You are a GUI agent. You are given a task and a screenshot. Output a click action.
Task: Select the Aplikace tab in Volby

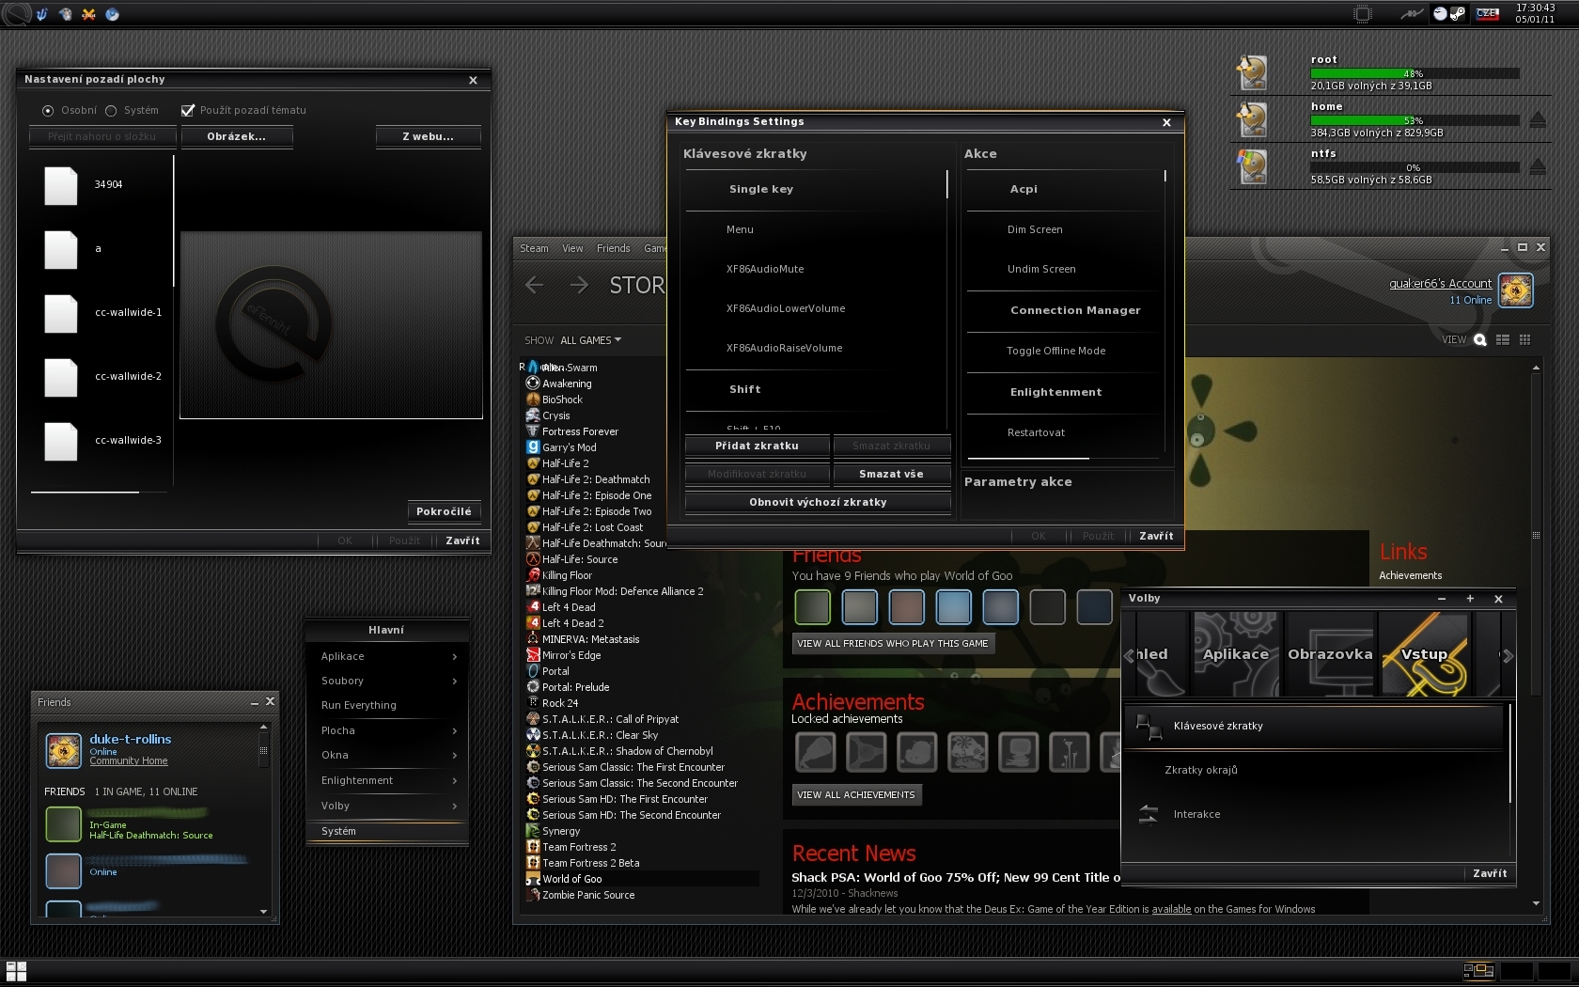point(1236,654)
